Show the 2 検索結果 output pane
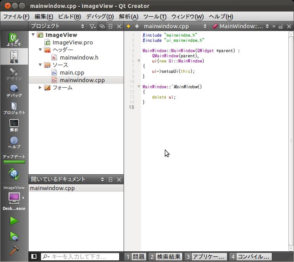 pyautogui.click(x=165, y=256)
